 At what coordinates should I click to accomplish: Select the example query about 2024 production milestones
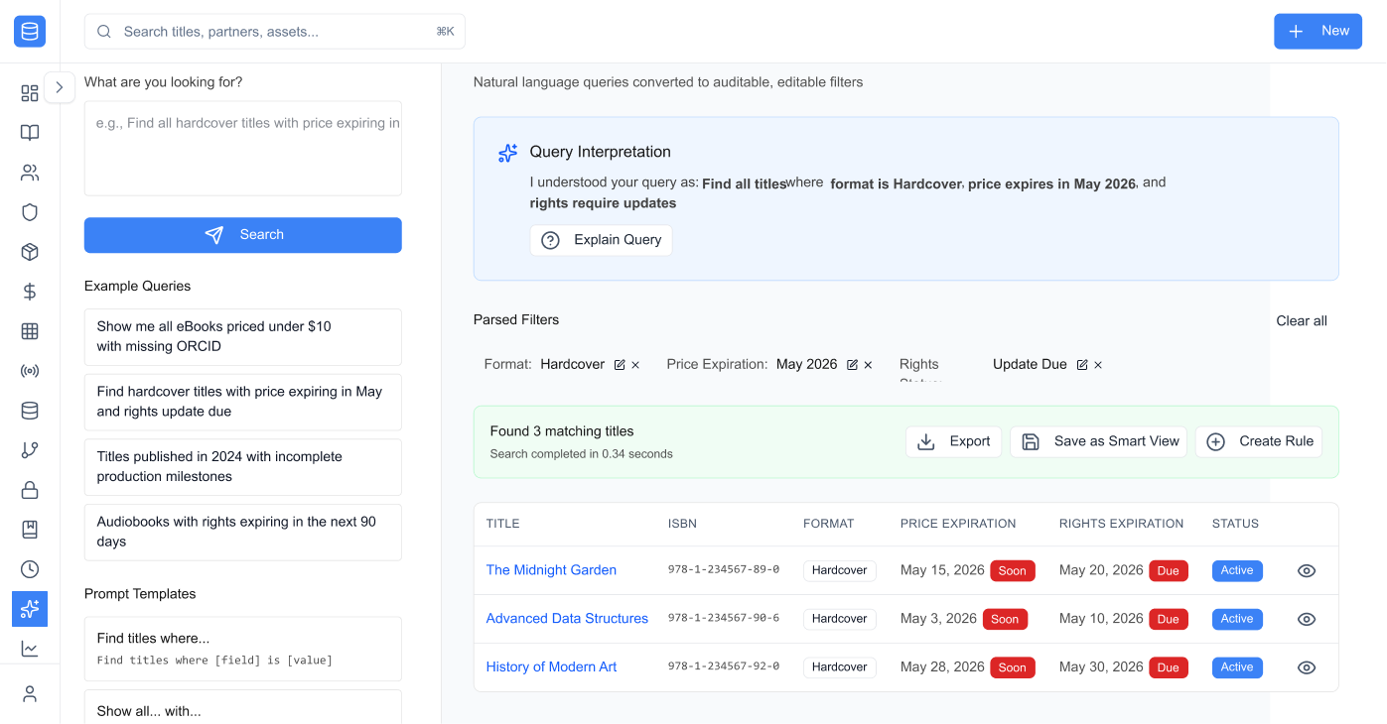pos(242,466)
